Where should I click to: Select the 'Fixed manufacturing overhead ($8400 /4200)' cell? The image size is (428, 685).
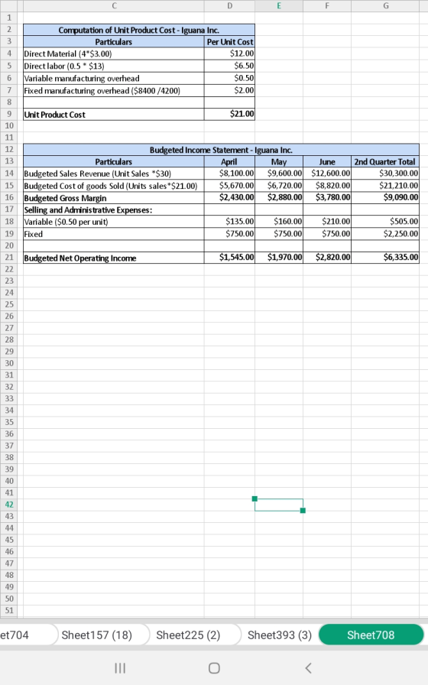[114, 90]
